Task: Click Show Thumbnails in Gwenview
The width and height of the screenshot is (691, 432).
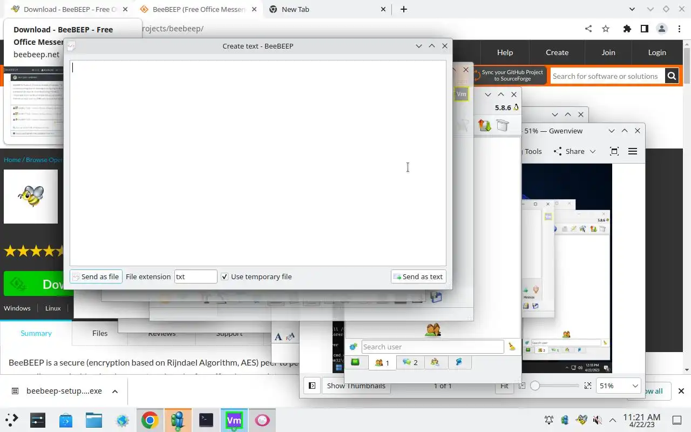Action: (x=356, y=386)
